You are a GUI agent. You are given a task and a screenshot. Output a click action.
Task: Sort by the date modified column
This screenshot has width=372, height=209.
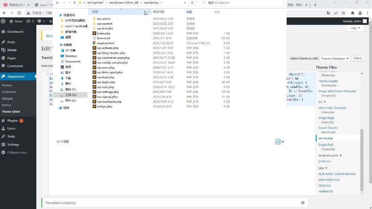click(158, 12)
